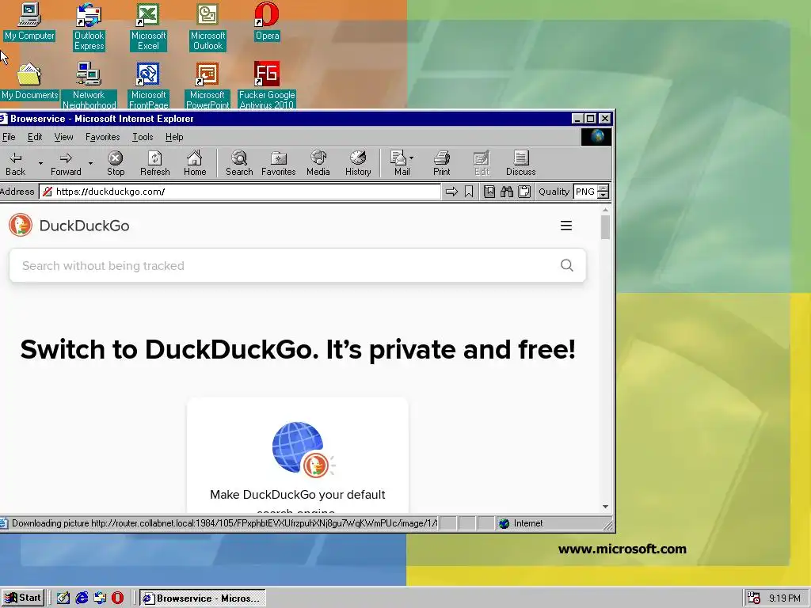Open the View menu
This screenshot has height=608, width=811.
tap(63, 137)
